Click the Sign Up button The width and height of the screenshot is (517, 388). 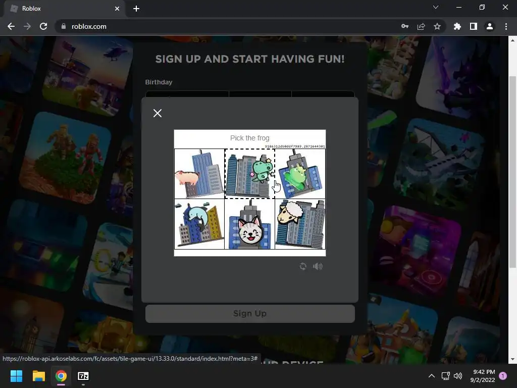pos(250,313)
